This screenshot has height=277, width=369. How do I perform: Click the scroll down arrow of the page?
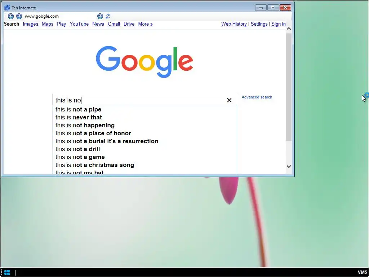pos(289,166)
